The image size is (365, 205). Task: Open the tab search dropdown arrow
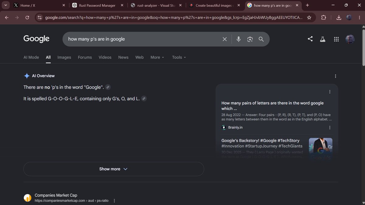point(5,5)
